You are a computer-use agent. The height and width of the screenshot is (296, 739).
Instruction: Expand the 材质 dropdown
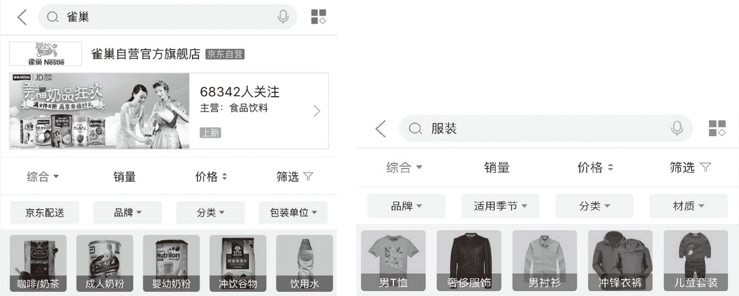click(688, 206)
